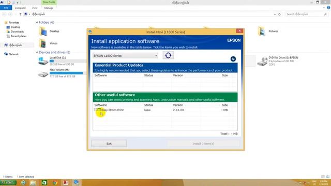Select Recent places under Favorites
The image size is (331, 186).
(x=19, y=36)
